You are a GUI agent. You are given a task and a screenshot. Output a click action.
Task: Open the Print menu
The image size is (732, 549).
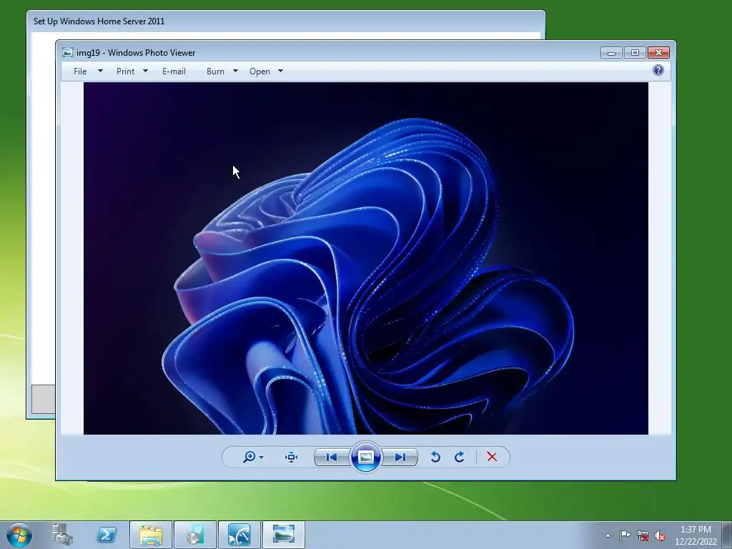click(125, 71)
